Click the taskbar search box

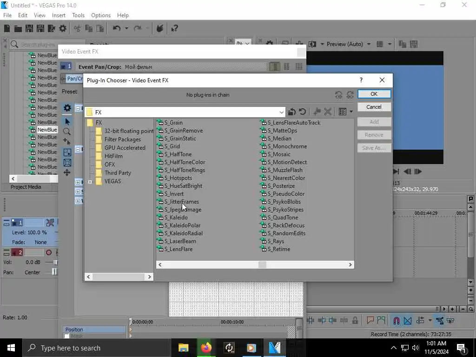click(x=97, y=348)
